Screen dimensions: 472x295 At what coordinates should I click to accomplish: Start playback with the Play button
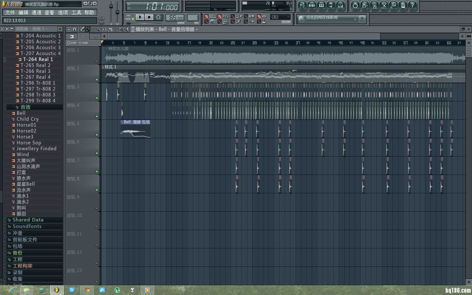(140, 17)
